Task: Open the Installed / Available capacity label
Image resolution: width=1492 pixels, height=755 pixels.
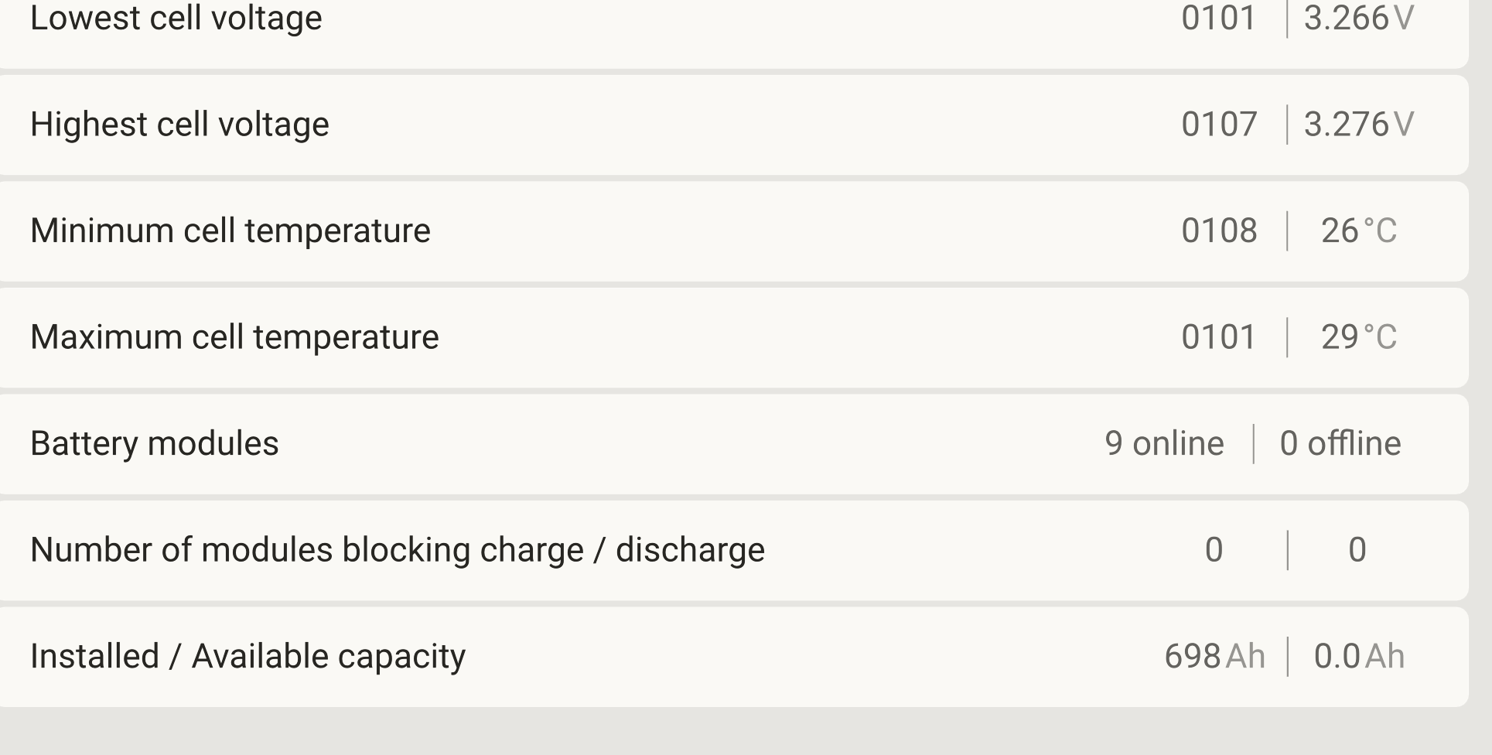Action: click(248, 656)
